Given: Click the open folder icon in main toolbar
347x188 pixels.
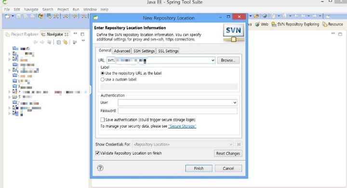Looking at the screenshot, I should (x=256, y=16).
